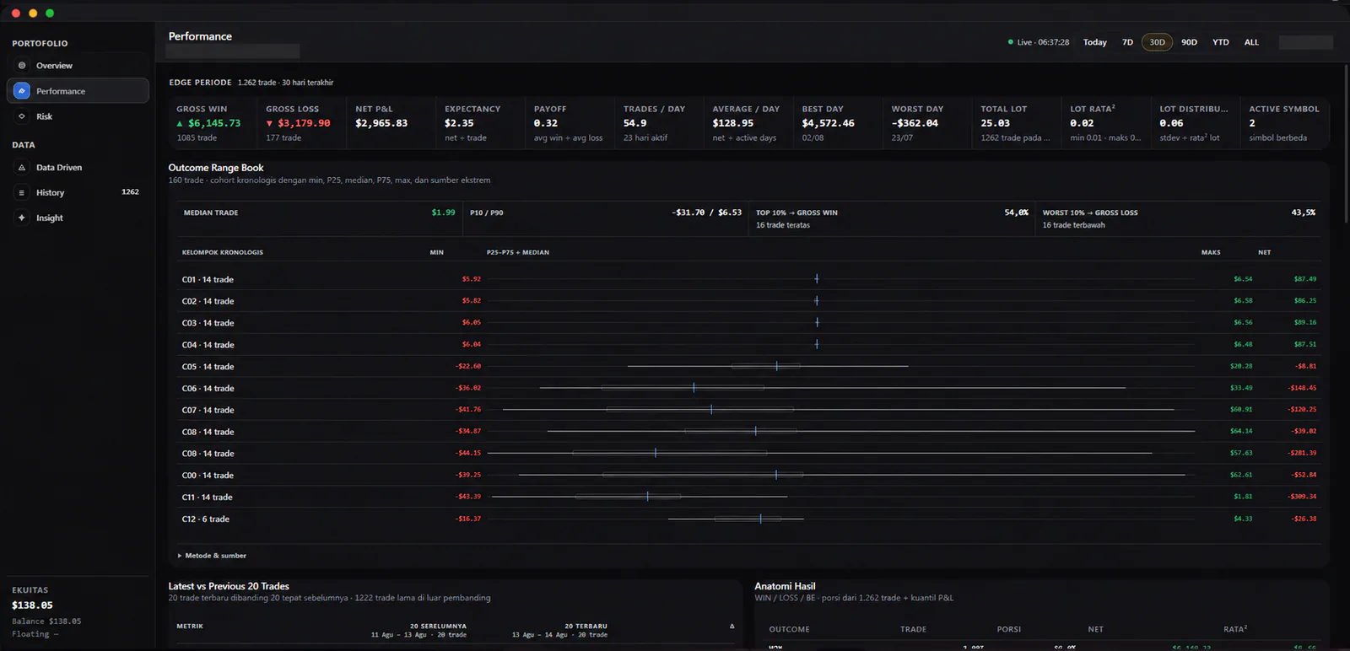Click the PORSI header in Anatomi Hasil
The height and width of the screenshot is (651, 1350).
click(1009, 629)
